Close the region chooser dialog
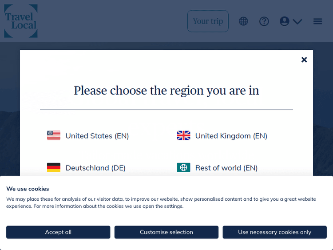This screenshot has height=250, width=333. pos(304,60)
